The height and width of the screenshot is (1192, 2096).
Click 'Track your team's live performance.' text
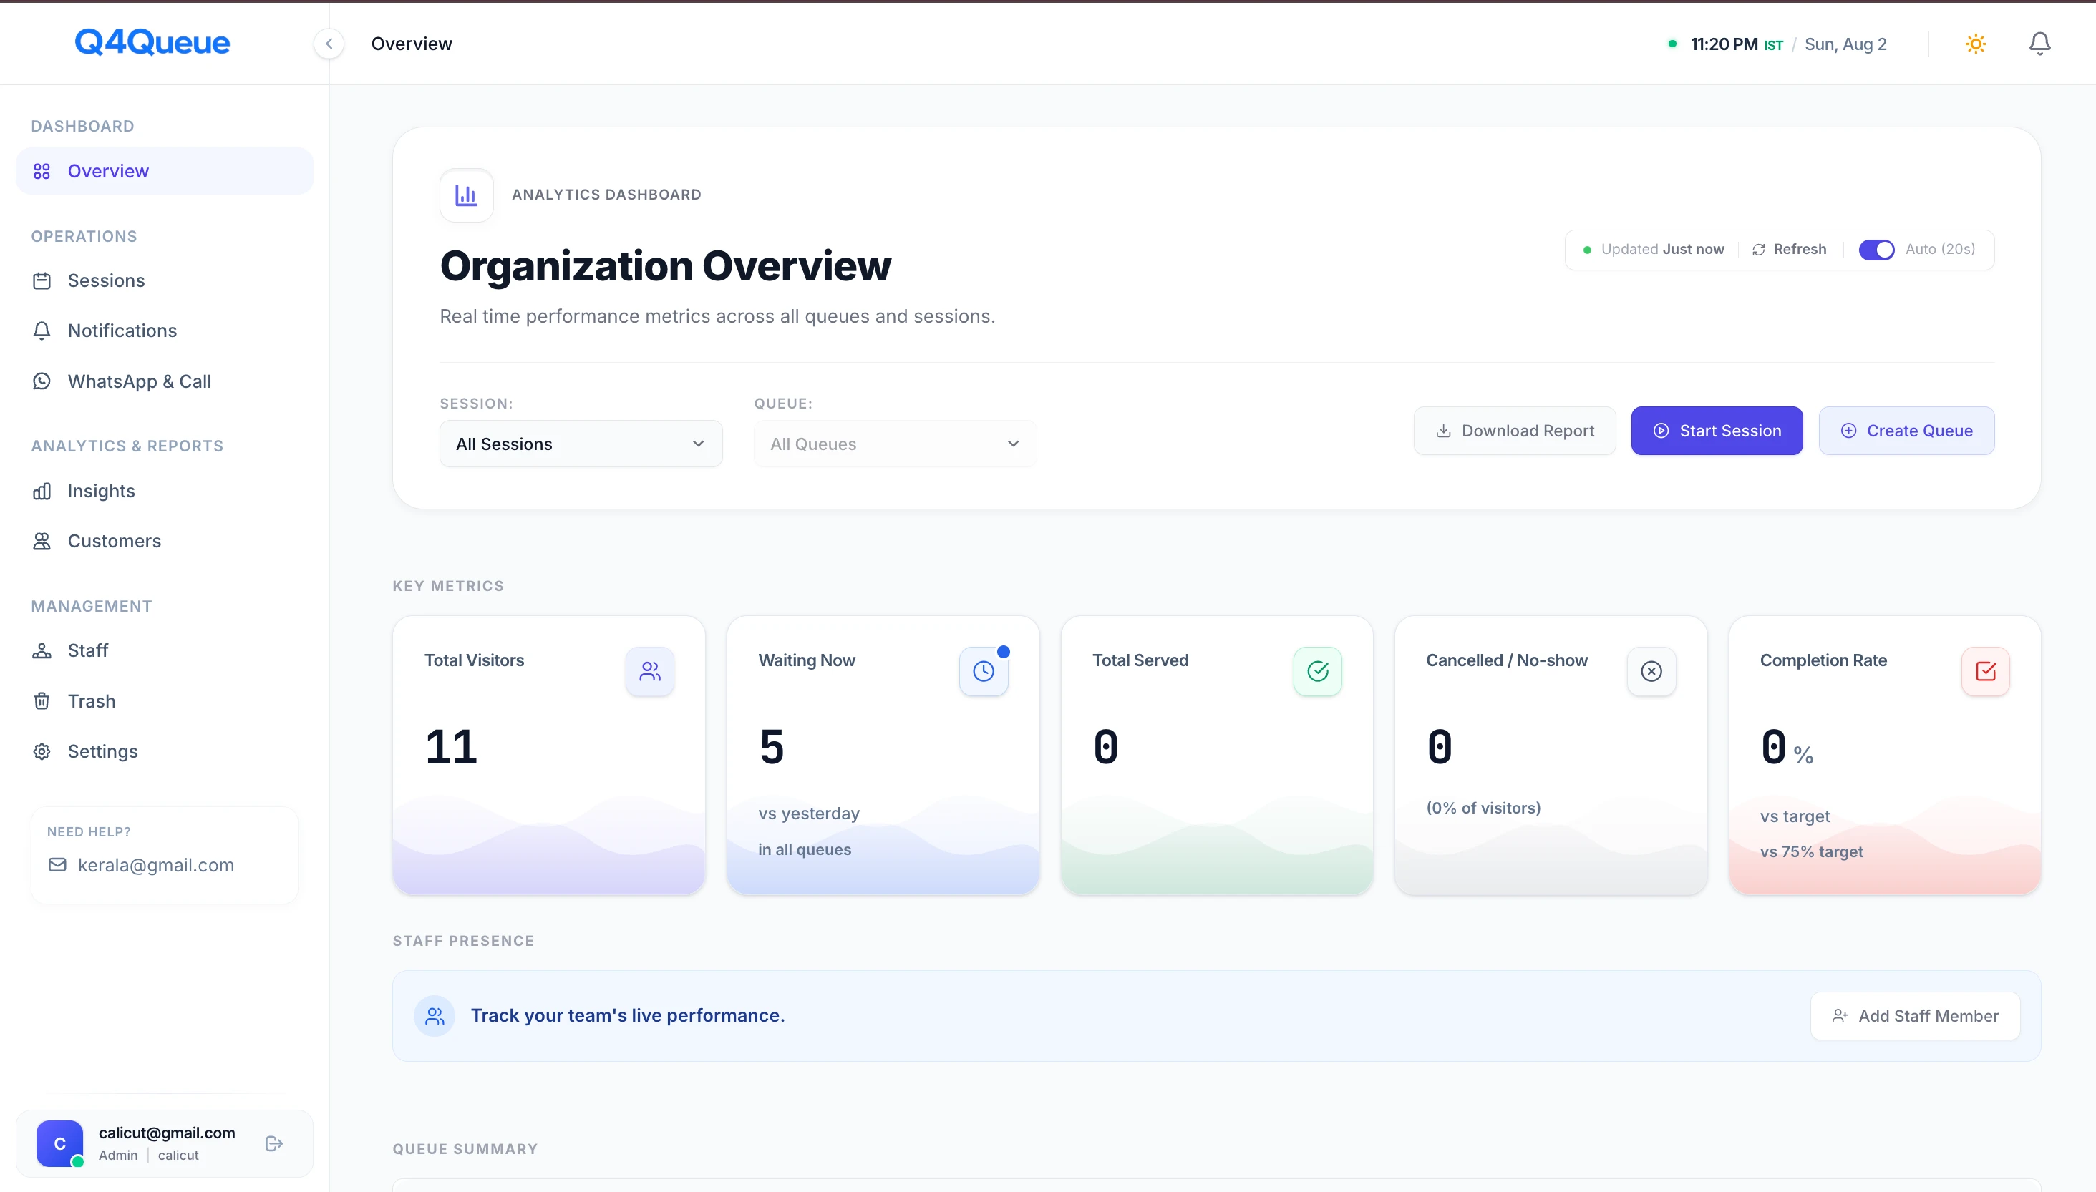(627, 1016)
